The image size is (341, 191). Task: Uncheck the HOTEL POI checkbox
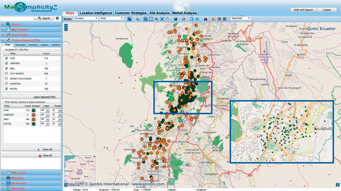click(7, 89)
